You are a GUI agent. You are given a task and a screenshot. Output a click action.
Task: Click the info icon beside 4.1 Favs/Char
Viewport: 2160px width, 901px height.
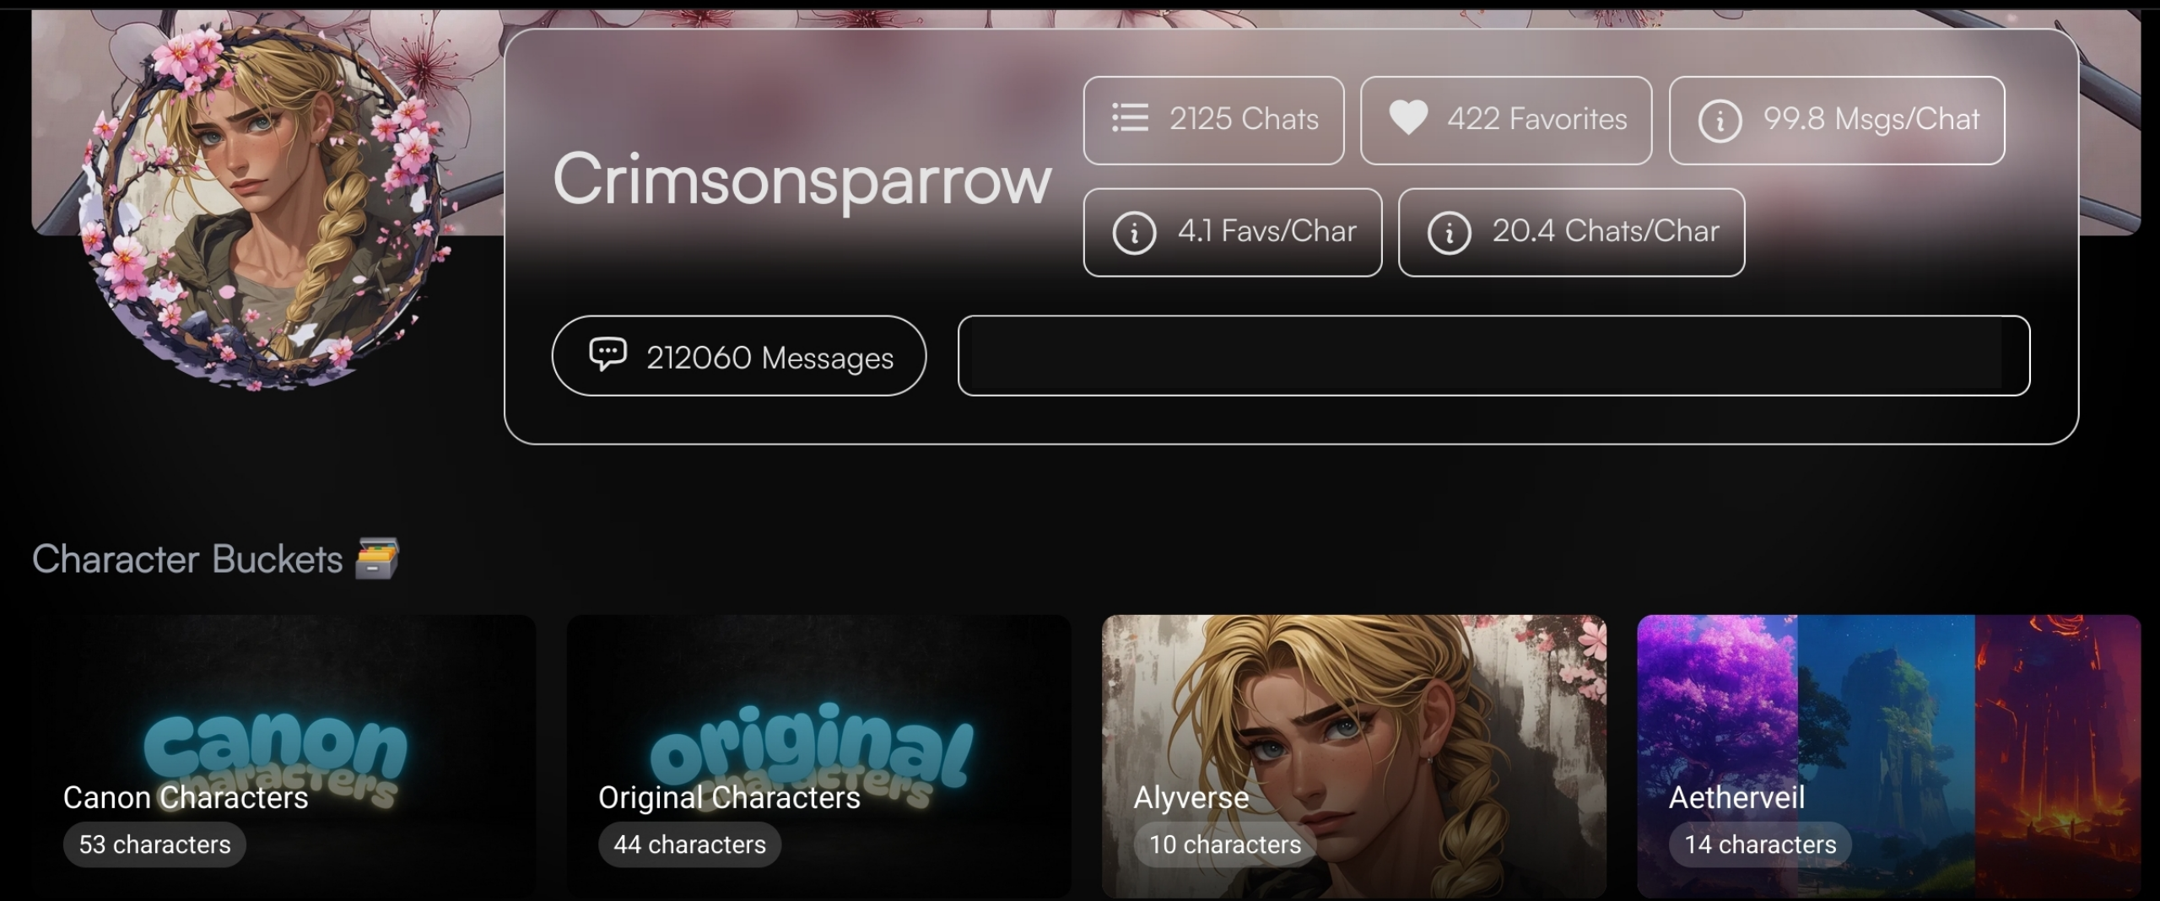click(1134, 232)
